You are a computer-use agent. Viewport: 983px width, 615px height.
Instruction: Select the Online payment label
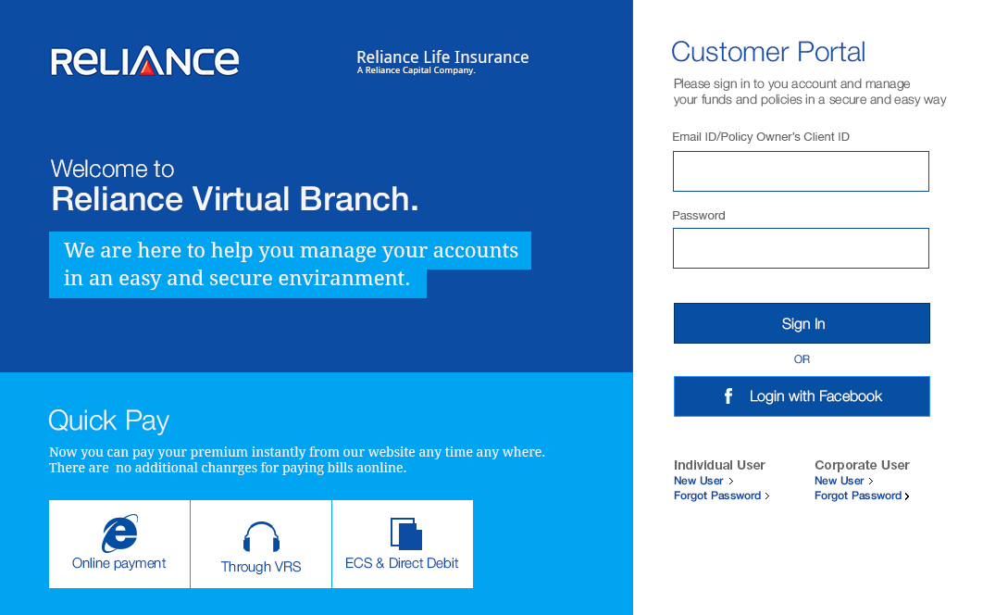(119, 563)
